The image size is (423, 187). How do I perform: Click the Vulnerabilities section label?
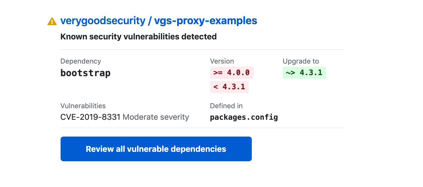coord(83,106)
